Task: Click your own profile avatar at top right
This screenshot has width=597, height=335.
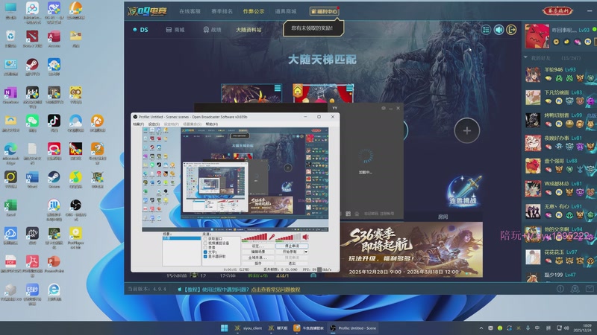Action: (x=537, y=36)
